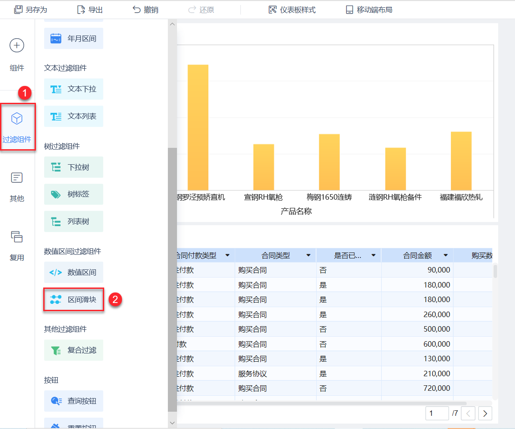Add the 年月区间 filter component

coord(74,38)
